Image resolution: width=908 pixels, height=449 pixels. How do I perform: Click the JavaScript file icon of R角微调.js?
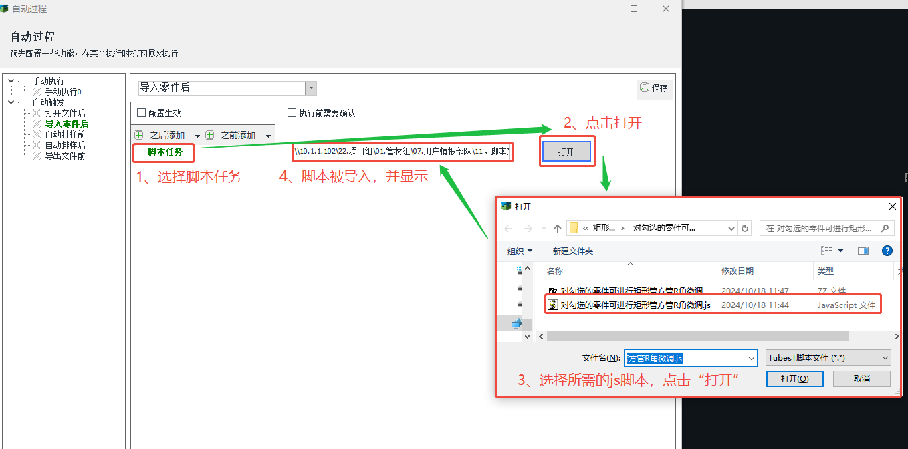click(553, 305)
